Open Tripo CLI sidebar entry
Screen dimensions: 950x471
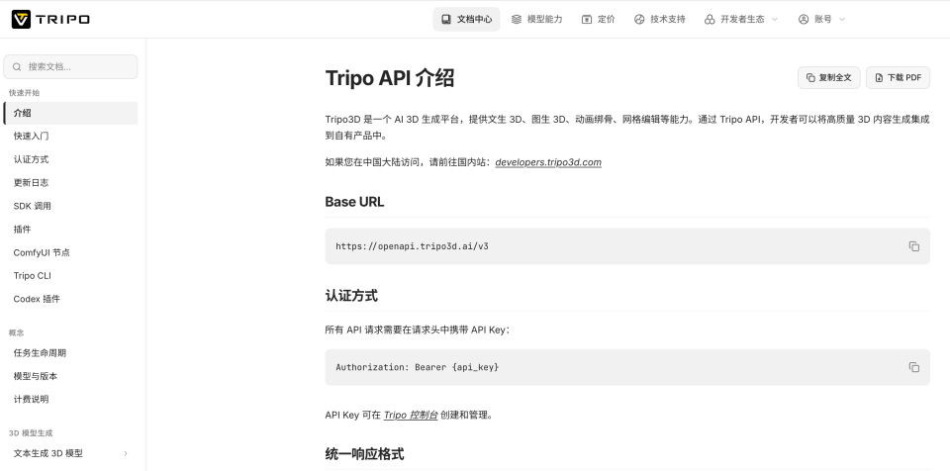click(x=71, y=276)
